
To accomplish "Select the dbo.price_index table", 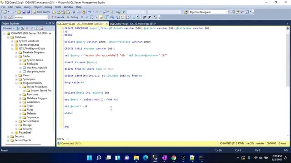I will tap(36, 72).
